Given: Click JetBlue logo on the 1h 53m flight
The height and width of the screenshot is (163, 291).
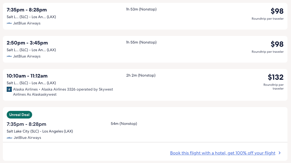Looking at the screenshot, I should point(9,23).
